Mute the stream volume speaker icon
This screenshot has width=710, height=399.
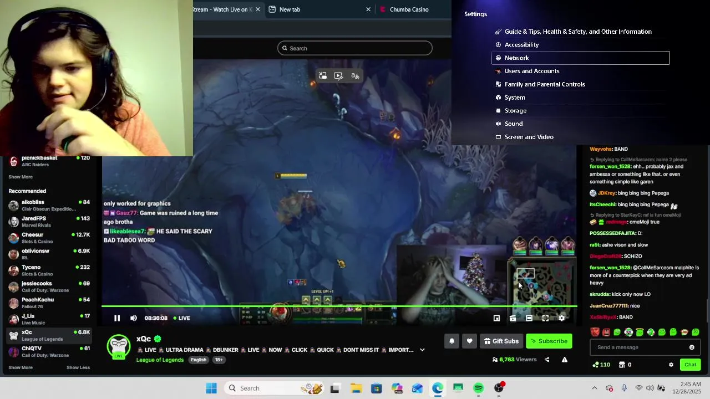(x=134, y=318)
